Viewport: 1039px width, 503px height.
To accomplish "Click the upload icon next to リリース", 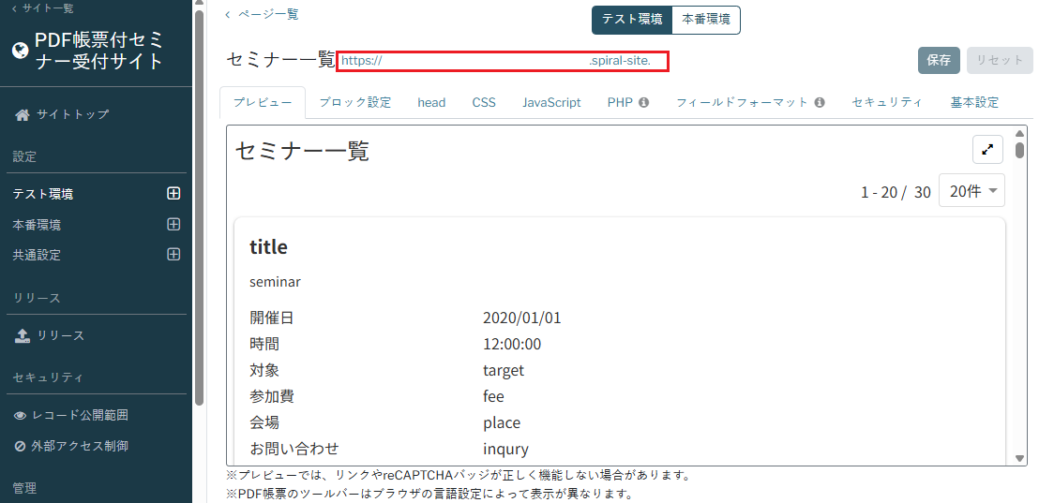I will point(23,335).
